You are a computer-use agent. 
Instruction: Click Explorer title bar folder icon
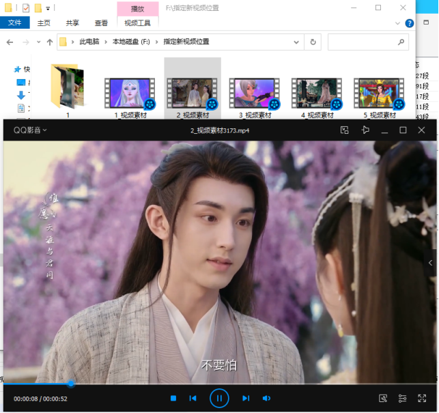click(8, 8)
